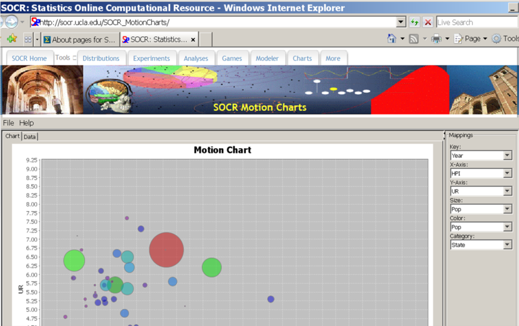Expand the address bar history dropdown
Viewport: 519px width, 326px height.
[401, 22]
